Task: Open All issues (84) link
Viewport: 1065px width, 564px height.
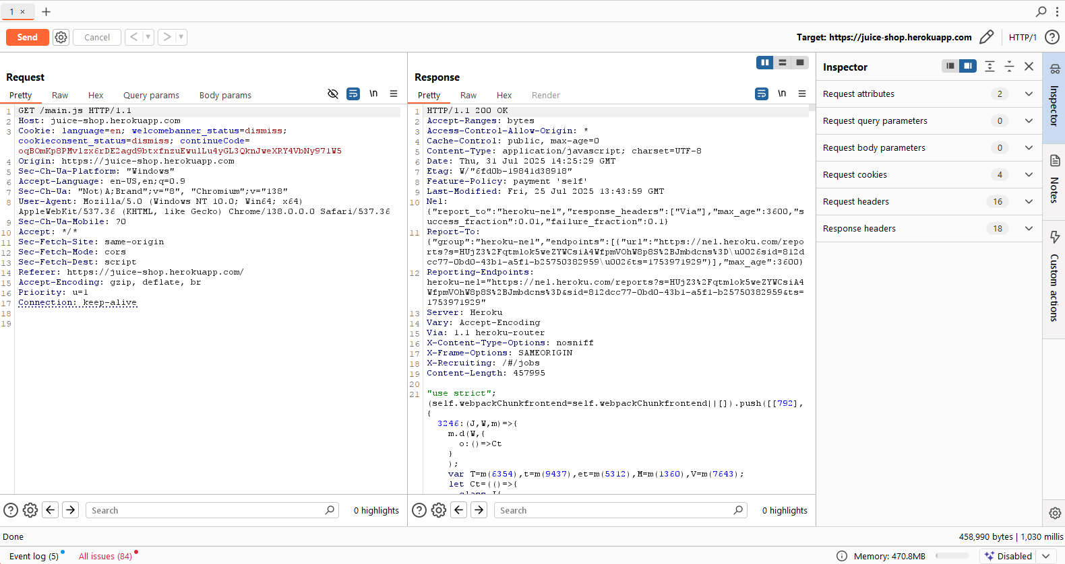Action: coord(105,556)
